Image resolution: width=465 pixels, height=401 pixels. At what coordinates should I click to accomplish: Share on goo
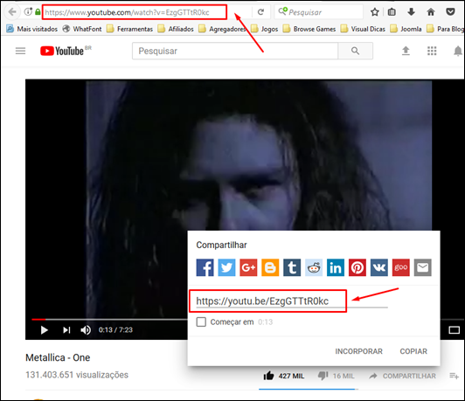pos(401,267)
